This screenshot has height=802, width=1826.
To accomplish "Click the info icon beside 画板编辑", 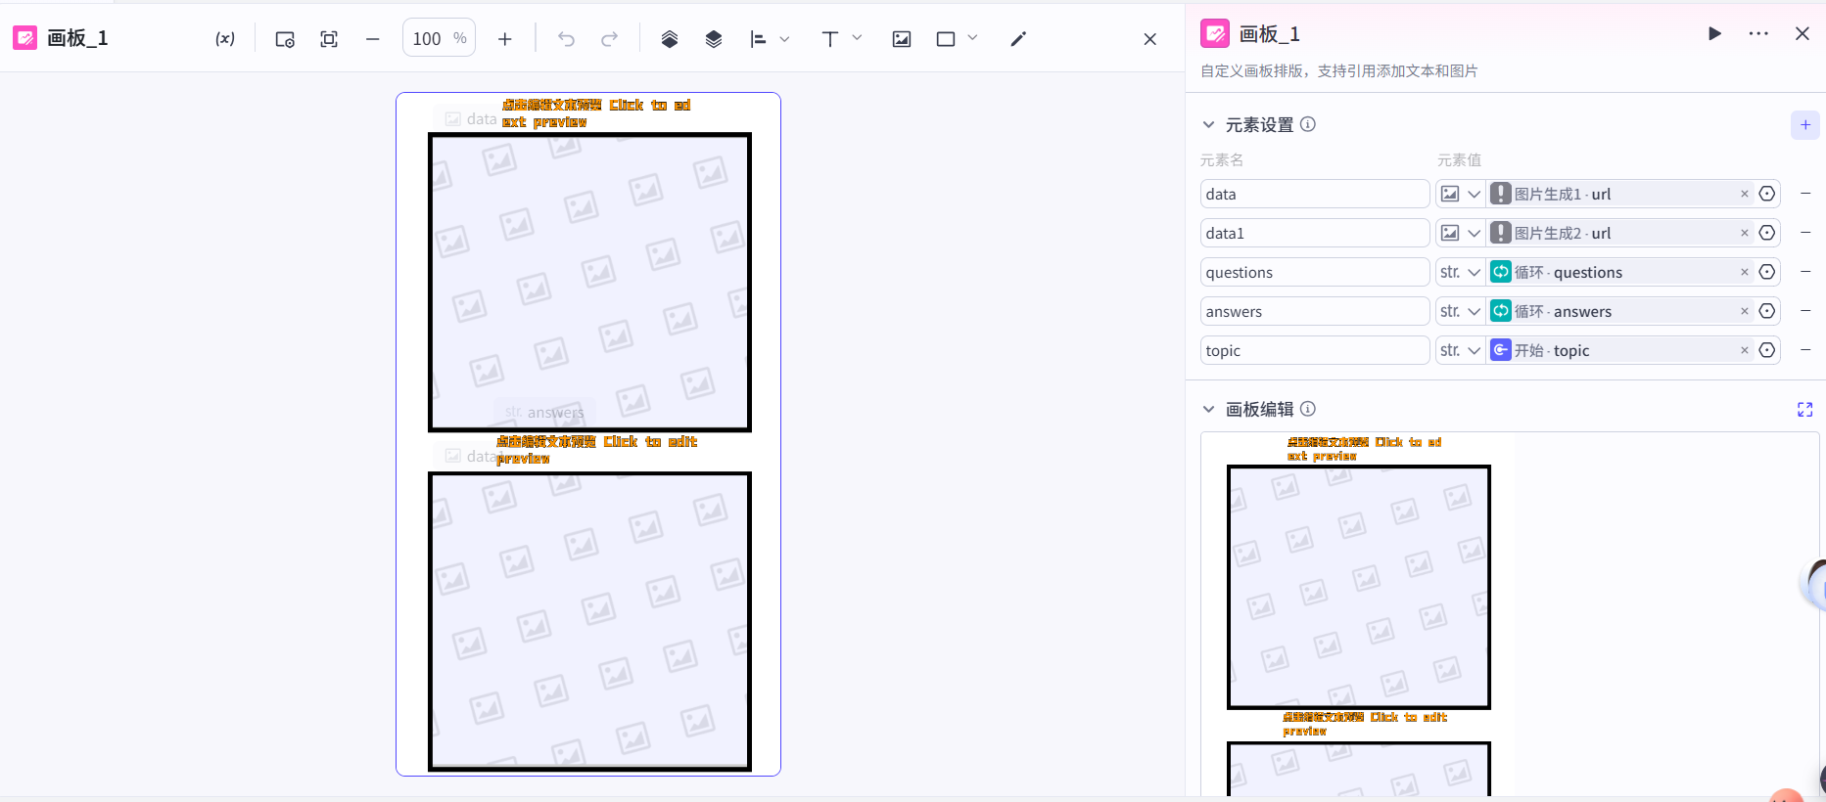I will tap(1308, 409).
